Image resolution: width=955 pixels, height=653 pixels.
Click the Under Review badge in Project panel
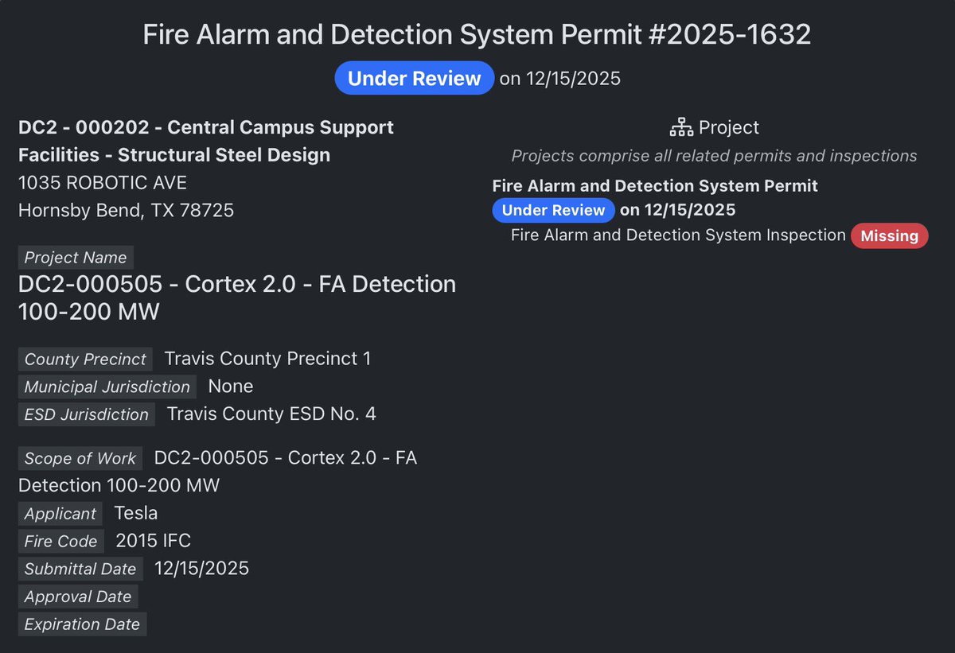point(553,210)
